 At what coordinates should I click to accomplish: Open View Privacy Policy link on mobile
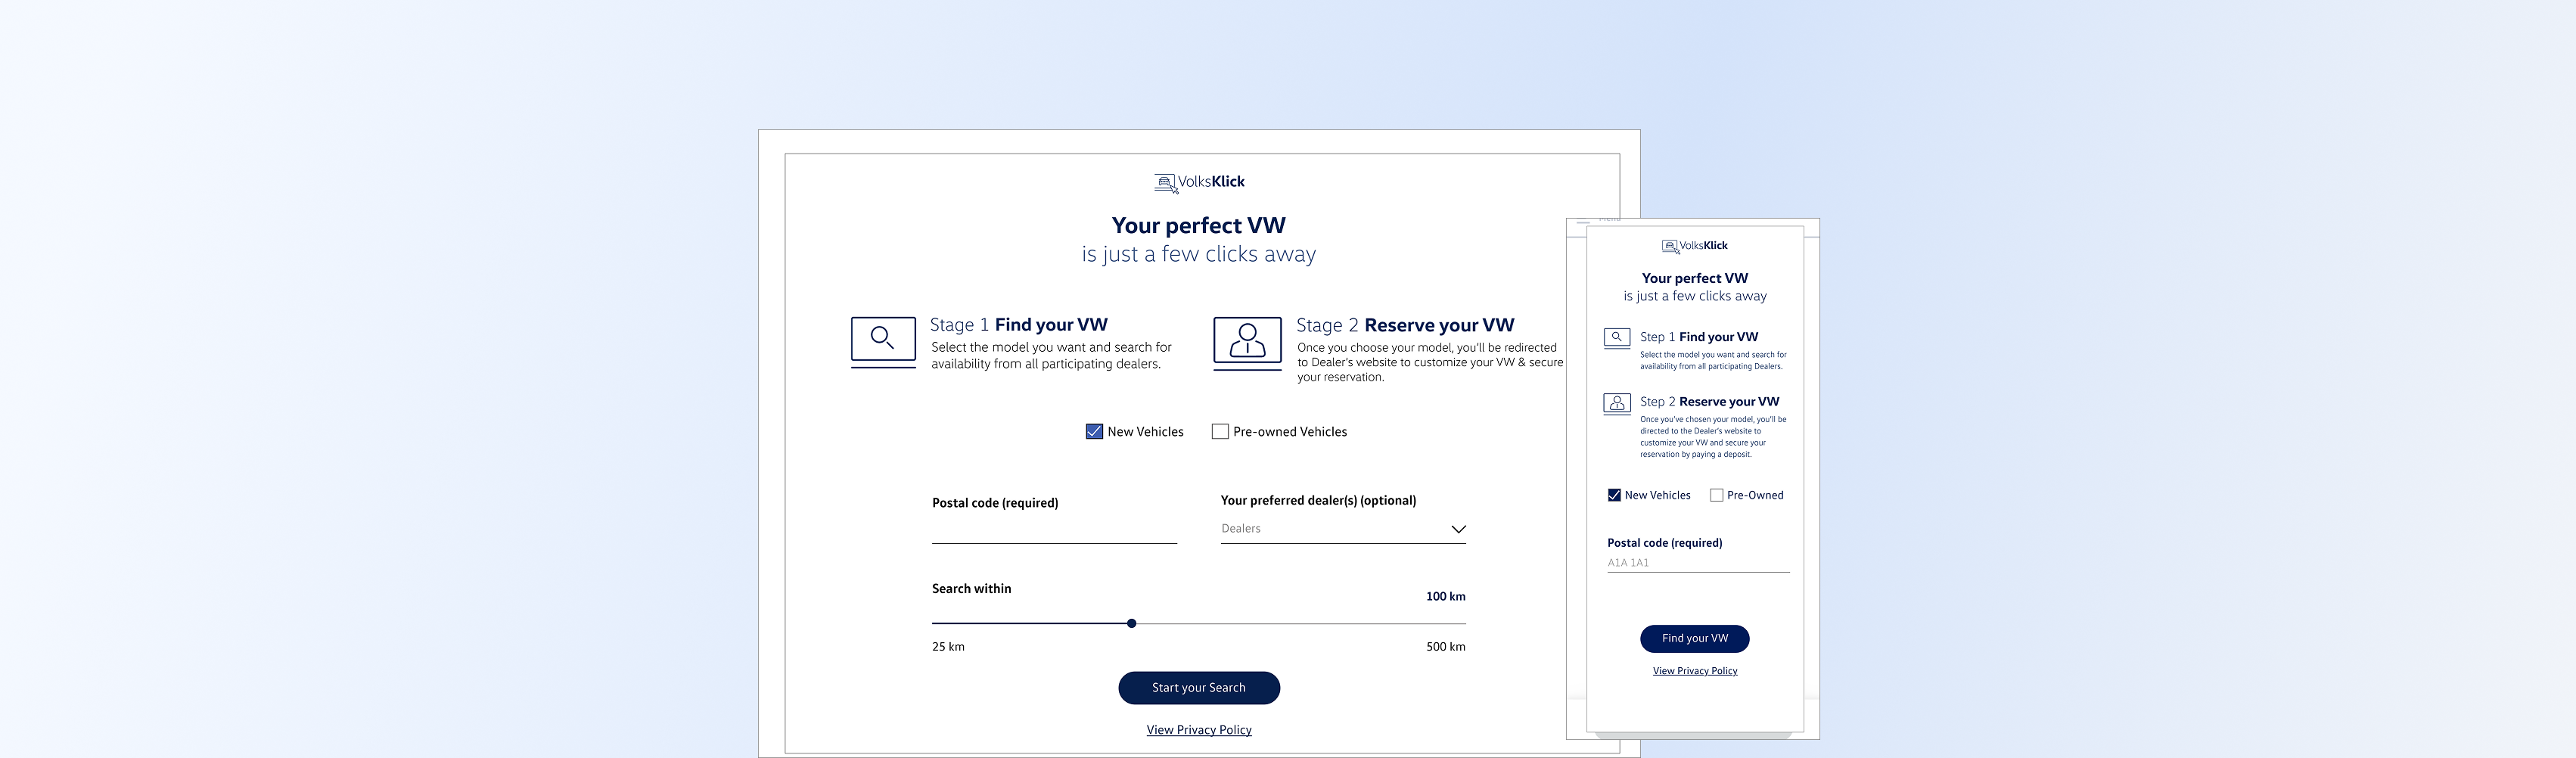point(1695,671)
